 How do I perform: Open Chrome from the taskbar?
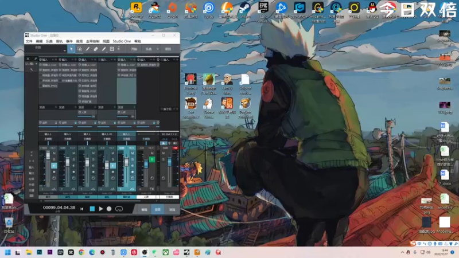[x=81, y=252]
